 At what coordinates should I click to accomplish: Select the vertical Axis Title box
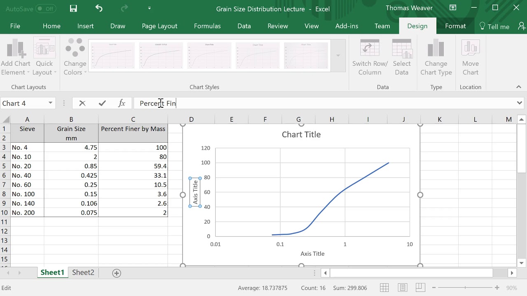(195, 192)
